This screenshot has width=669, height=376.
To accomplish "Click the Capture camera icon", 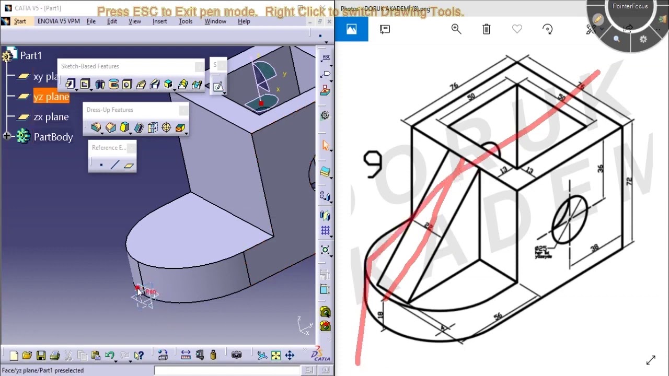I will pyautogui.click(x=236, y=356).
